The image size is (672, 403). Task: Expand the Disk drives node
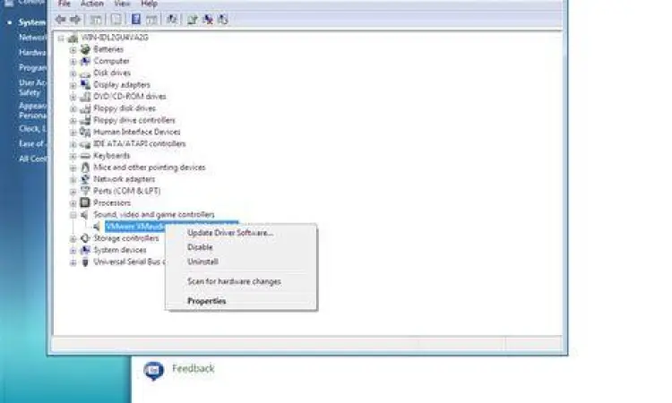tap(73, 73)
